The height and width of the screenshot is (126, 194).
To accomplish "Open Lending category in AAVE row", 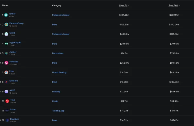I will click(x=56, y=92).
